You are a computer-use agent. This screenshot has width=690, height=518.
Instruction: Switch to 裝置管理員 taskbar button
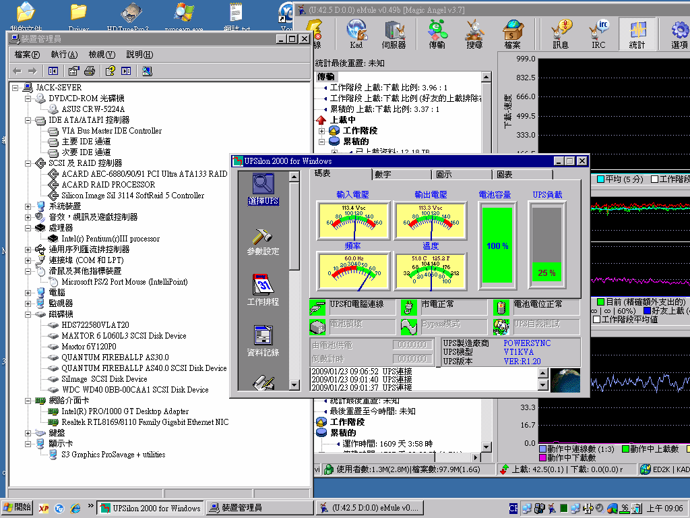coord(259,508)
